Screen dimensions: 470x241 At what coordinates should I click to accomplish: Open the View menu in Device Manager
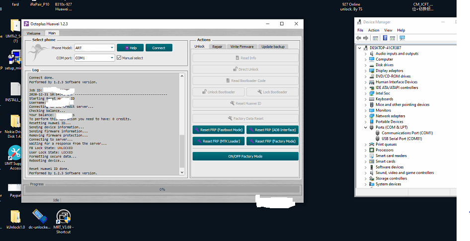pos(388,30)
